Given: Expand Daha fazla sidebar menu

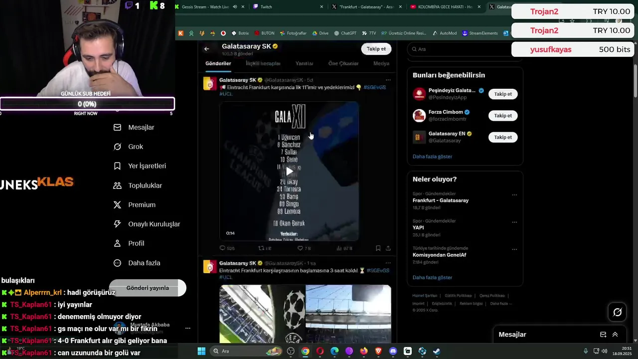Looking at the screenshot, I should [x=137, y=263].
